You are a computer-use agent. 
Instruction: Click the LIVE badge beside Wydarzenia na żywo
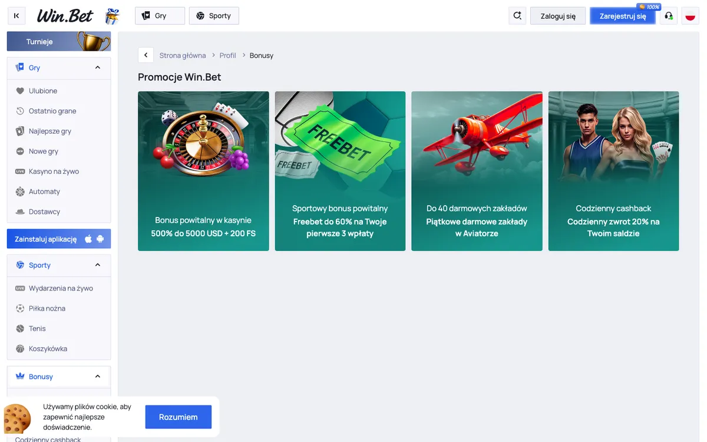pos(20,288)
